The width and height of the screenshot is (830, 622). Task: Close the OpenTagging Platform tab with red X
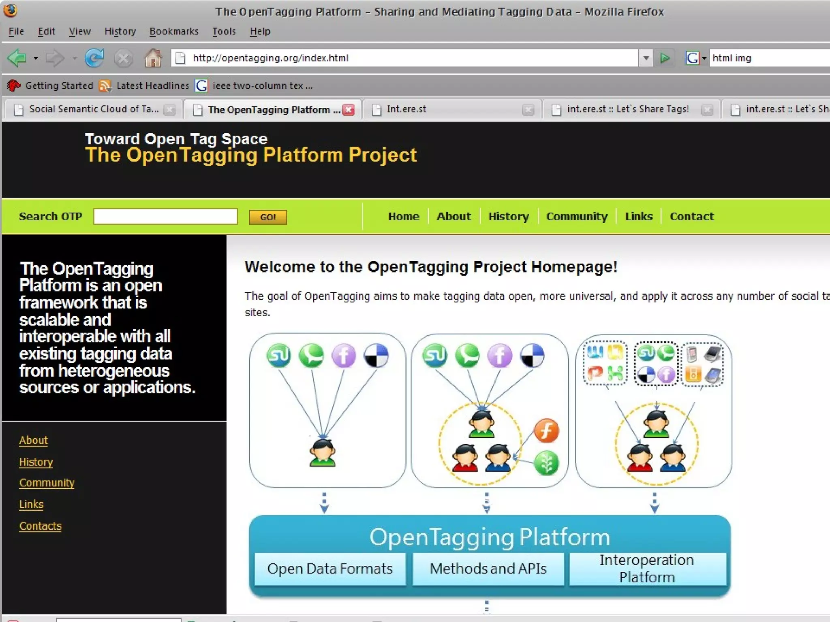(x=349, y=110)
